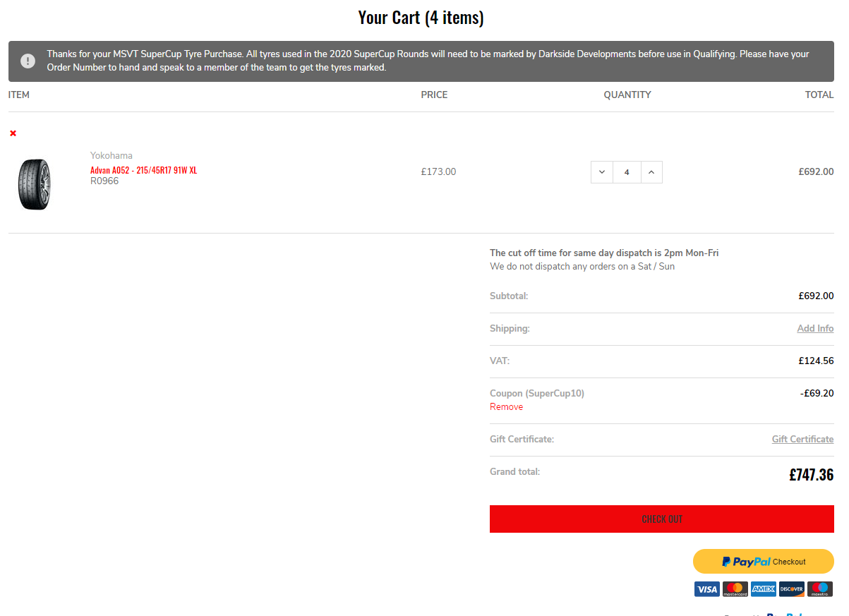Click the Your Cart (4 items) heading
This screenshot has height=616, width=849.
tap(421, 18)
